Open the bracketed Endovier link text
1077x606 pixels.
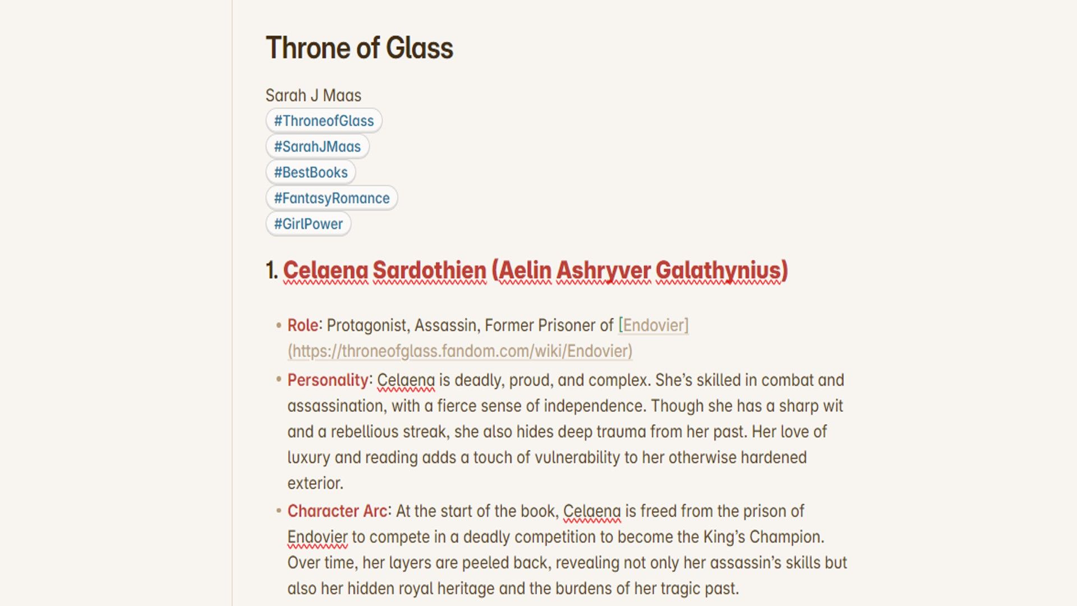[653, 325]
